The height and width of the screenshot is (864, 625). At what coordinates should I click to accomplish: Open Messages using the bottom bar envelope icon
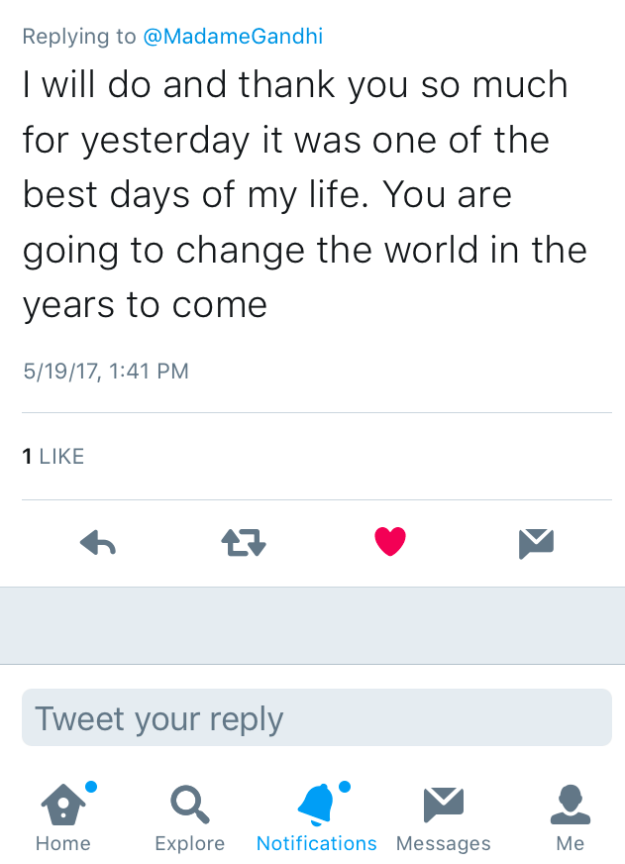[443, 805]
